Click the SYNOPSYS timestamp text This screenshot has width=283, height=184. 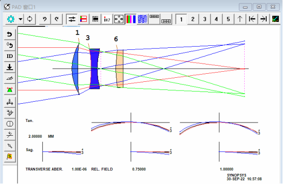(x=244, y=177)
